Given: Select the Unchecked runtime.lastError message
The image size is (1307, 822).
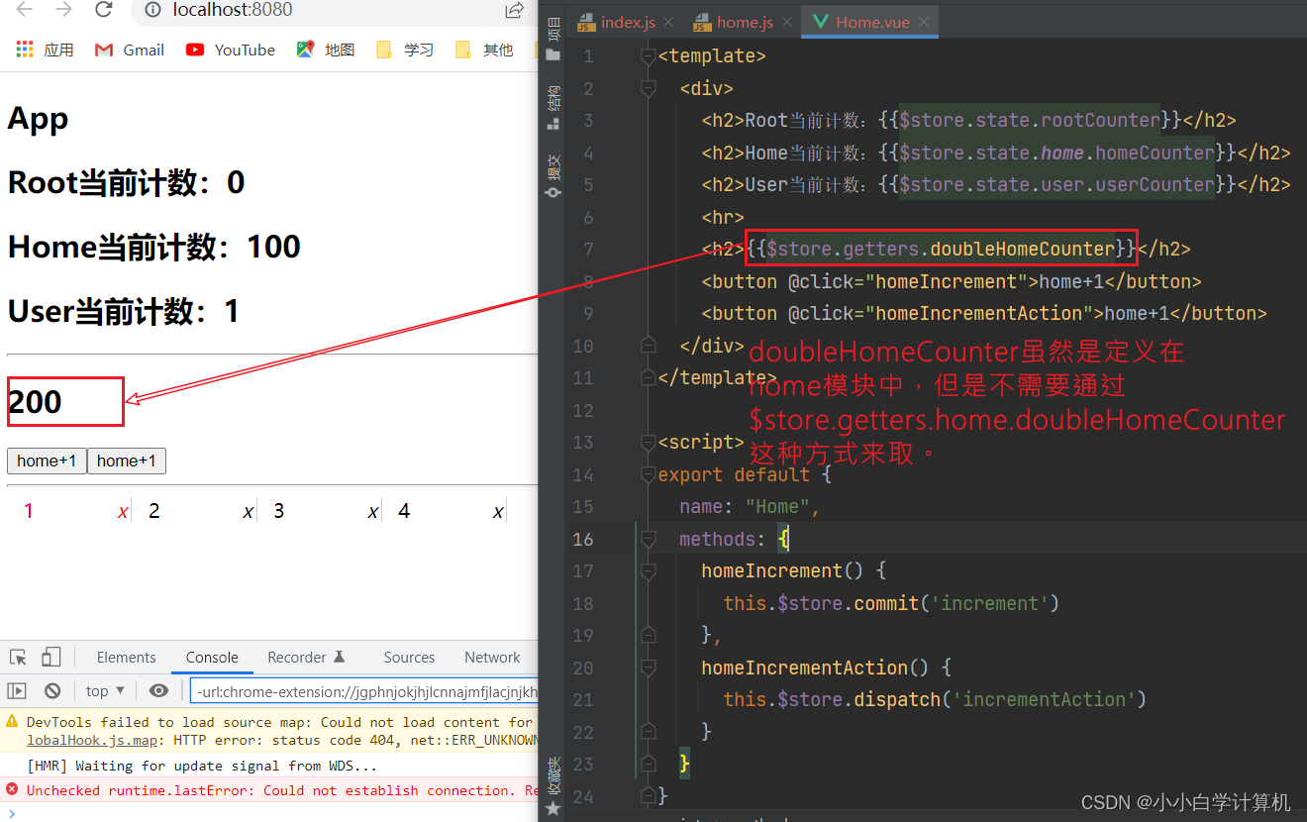Looking at the screenshot, I should 282,790.
